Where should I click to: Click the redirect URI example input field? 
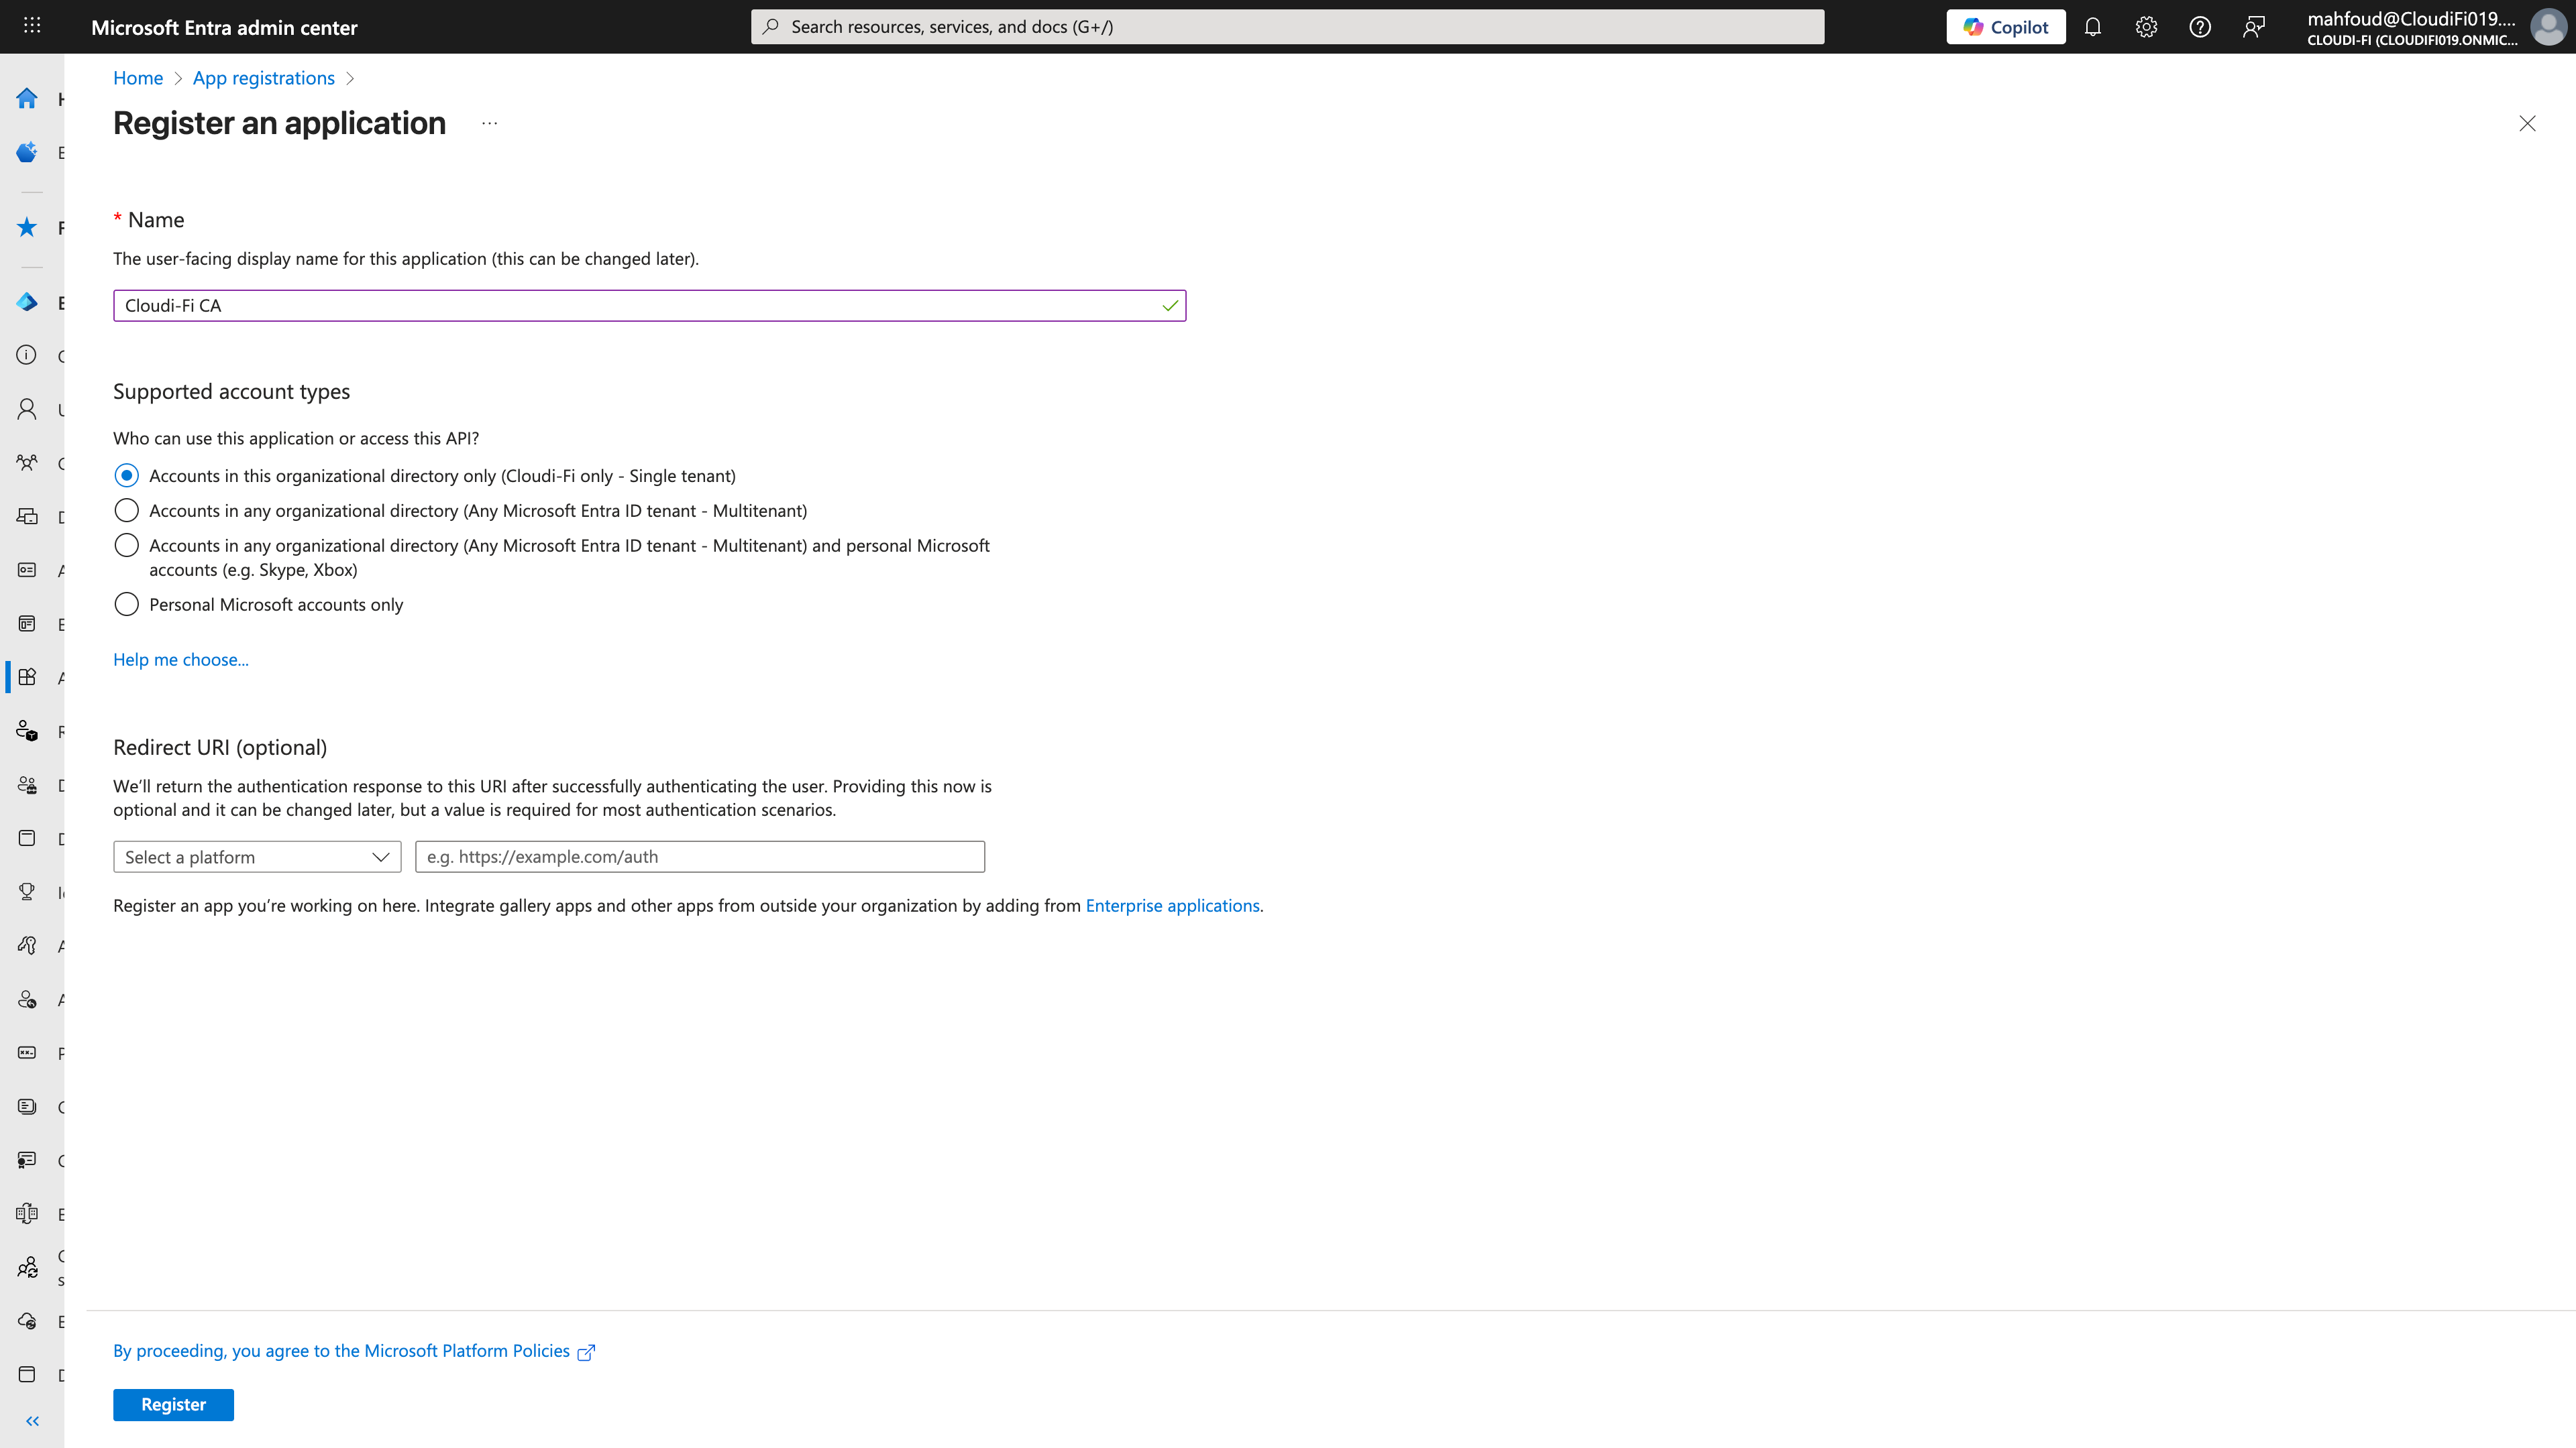click(699, 857)
